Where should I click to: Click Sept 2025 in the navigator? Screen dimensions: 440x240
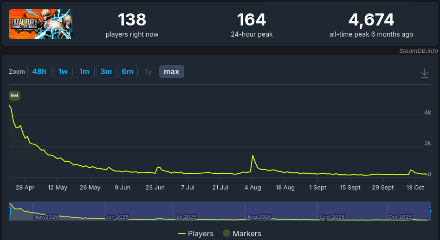pos(332,217)
